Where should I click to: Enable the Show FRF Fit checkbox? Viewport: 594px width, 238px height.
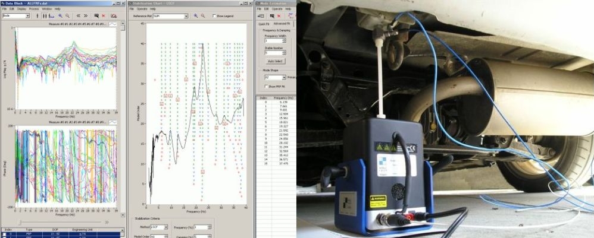pyautogui.click(x=266, y=87)
